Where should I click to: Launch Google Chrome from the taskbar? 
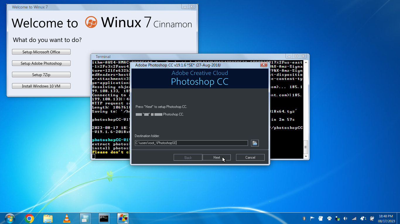[29, 218]
